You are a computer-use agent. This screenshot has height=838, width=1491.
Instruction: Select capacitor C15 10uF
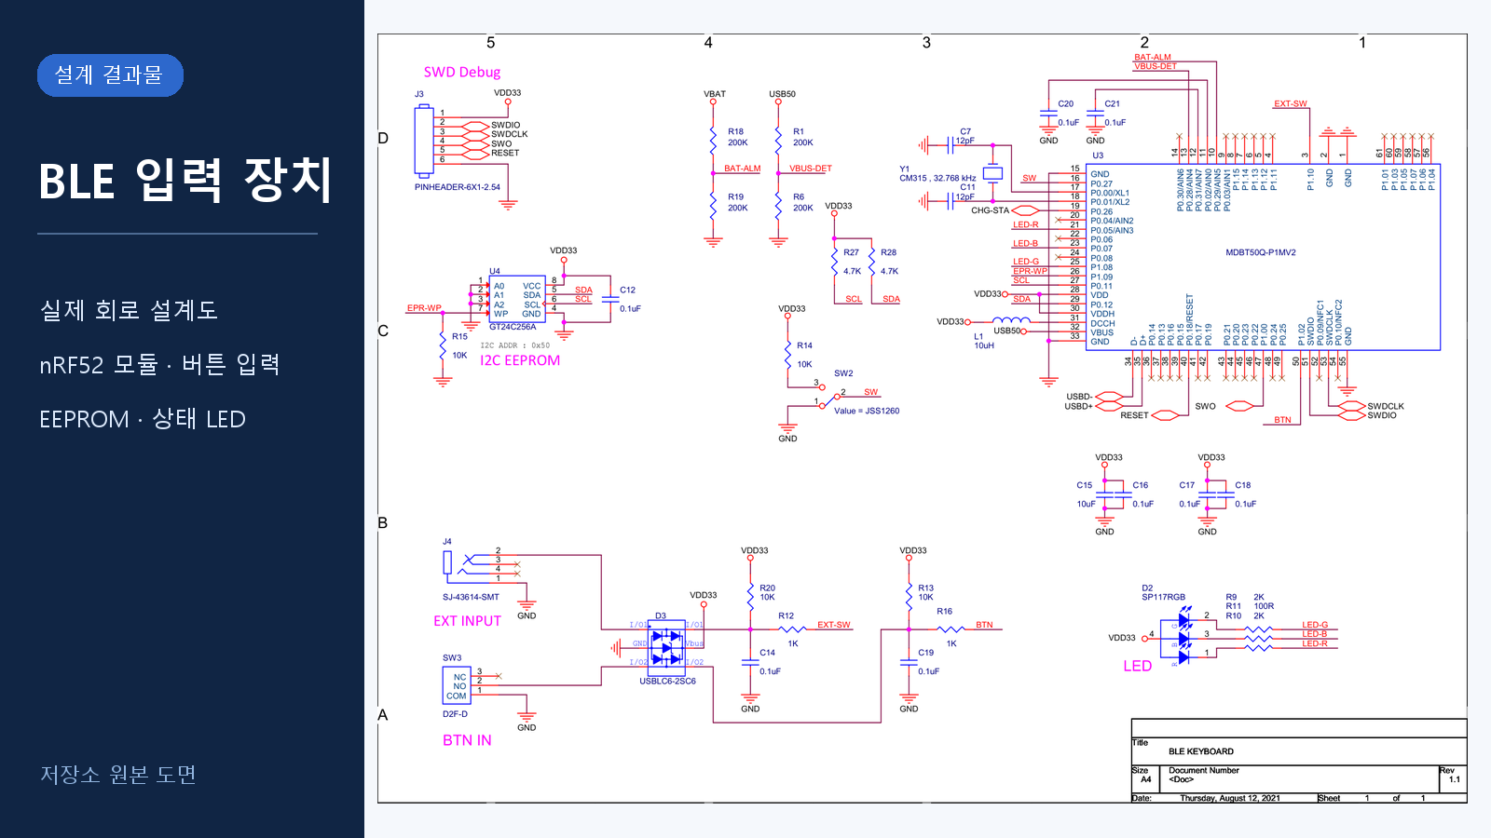[x=1105, y=494]
